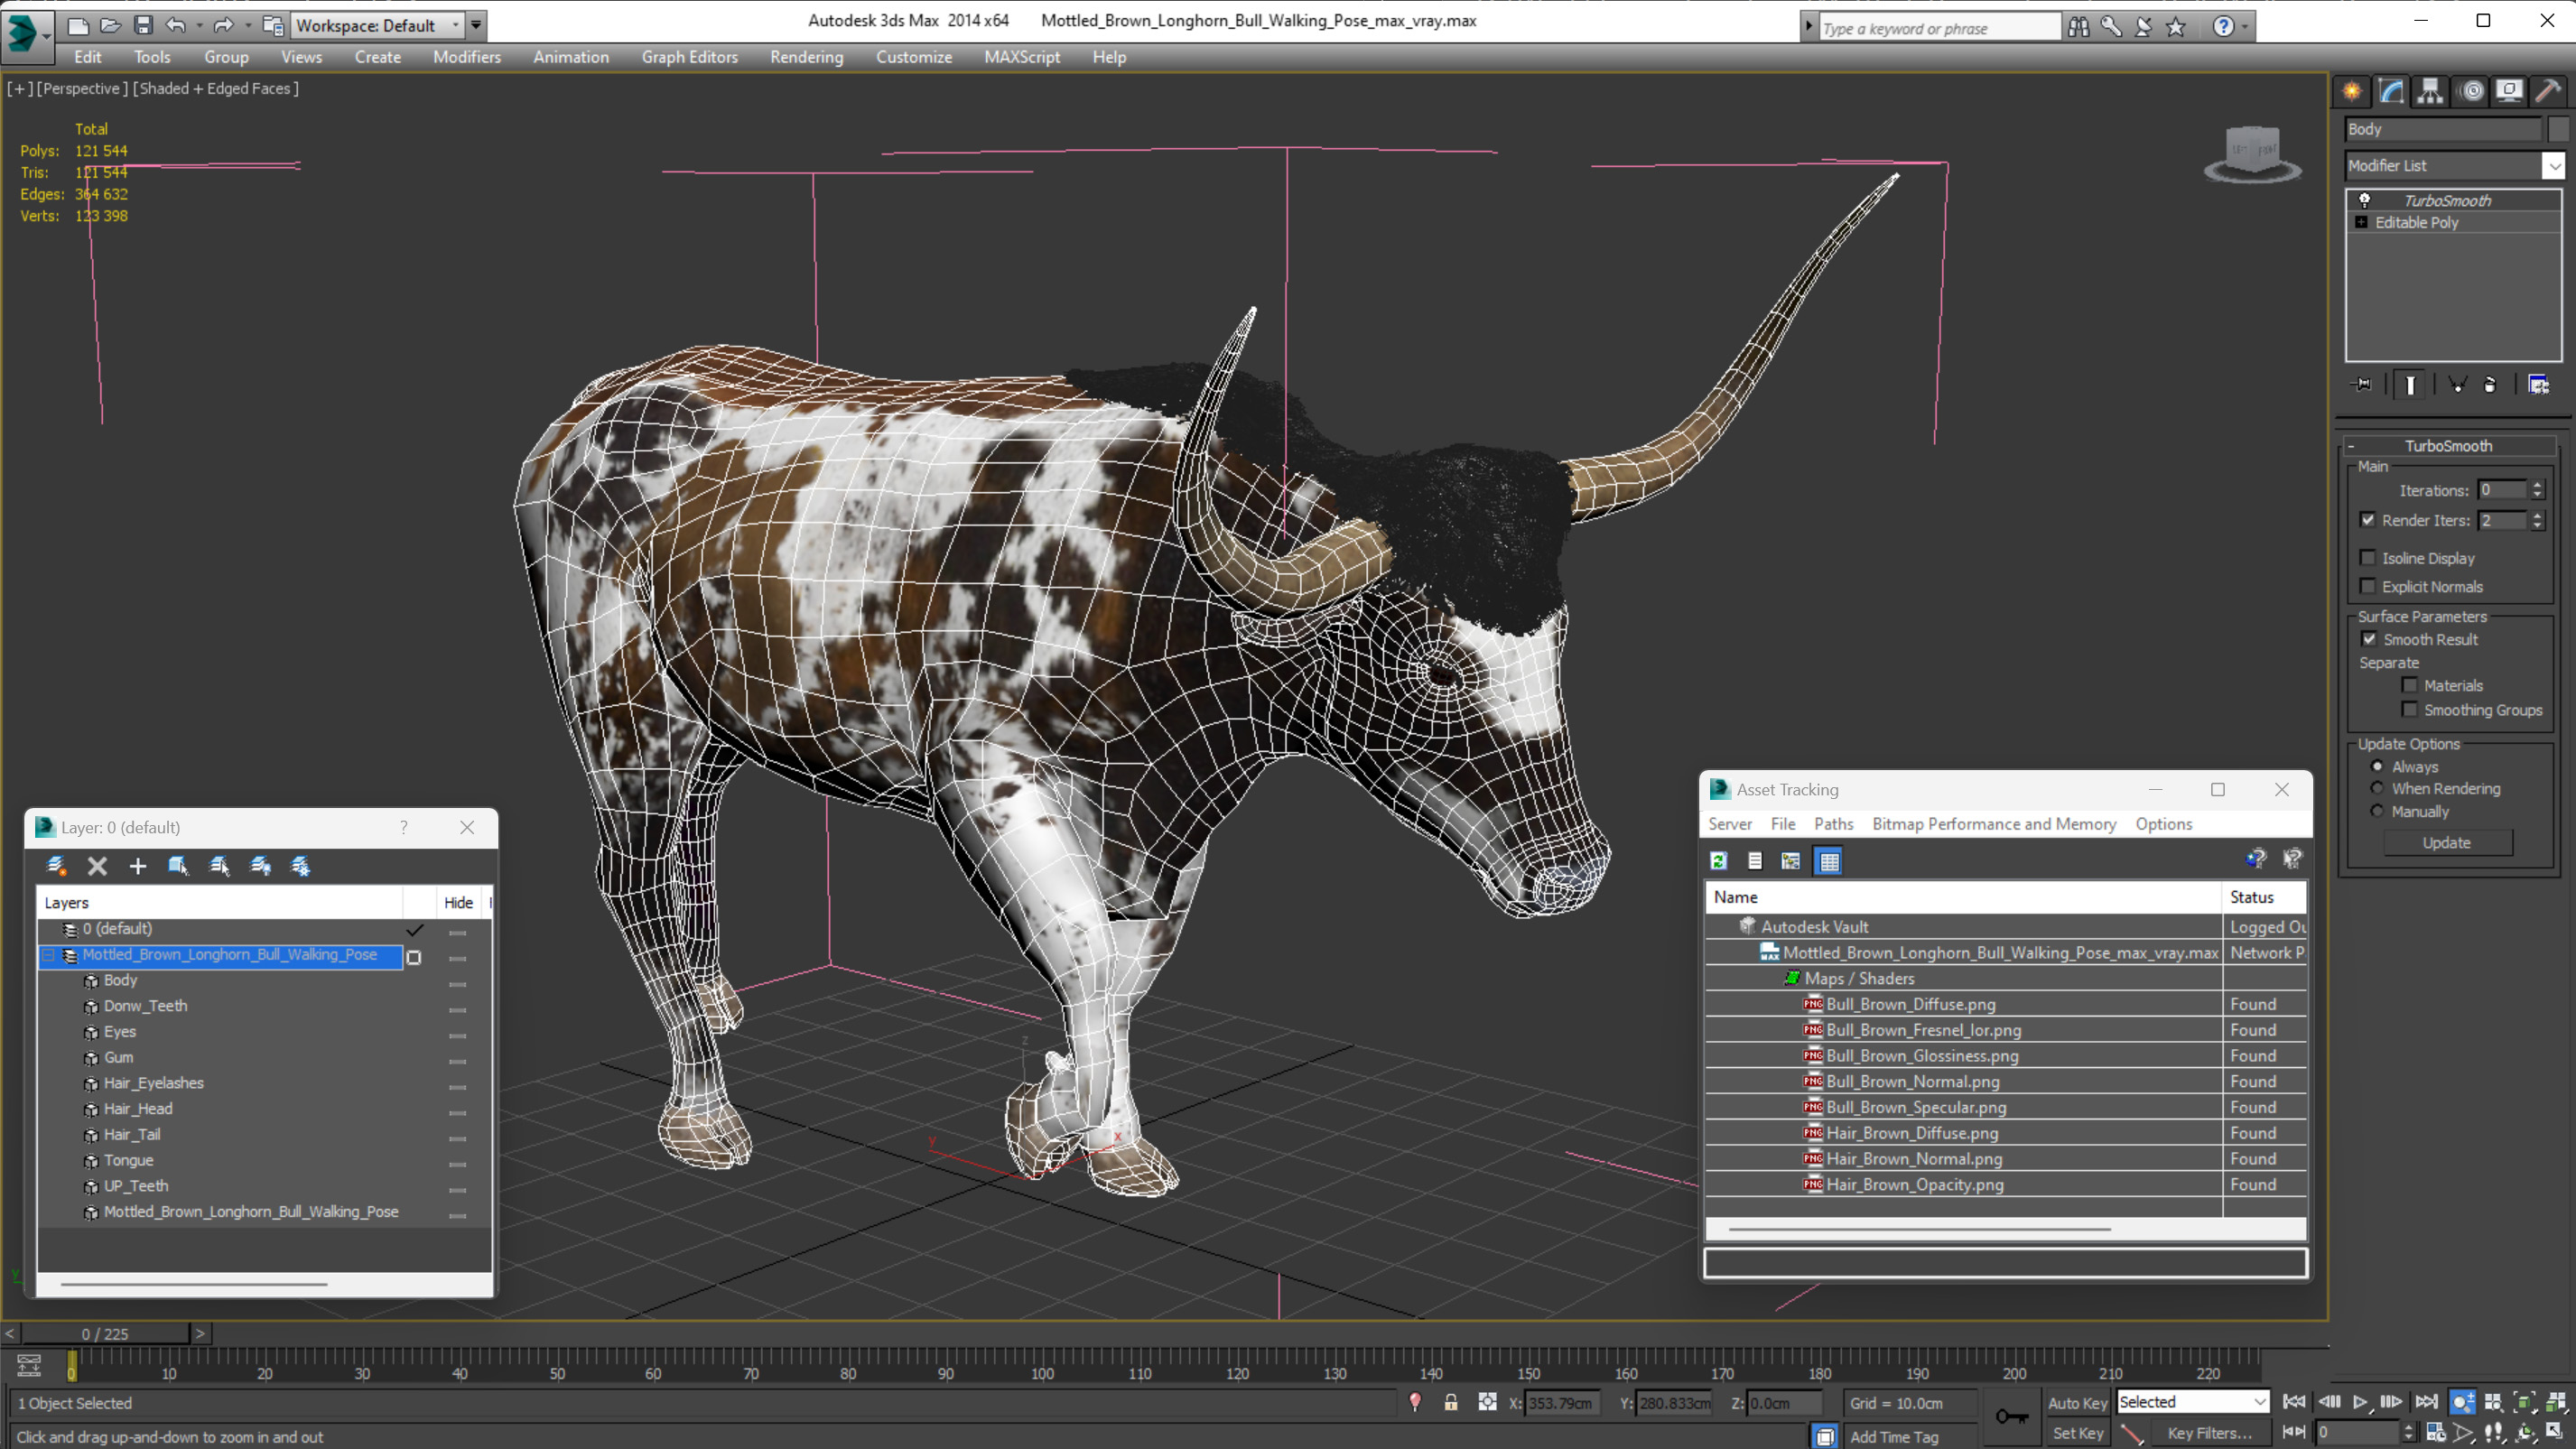2576x1449 pixels.
Task: Open the Graph Editors menu
Action: pyautogui.click(x=689, y=57)
